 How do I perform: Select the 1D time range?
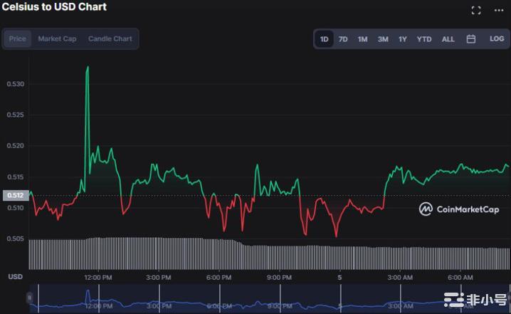click(x=325, y=39)
